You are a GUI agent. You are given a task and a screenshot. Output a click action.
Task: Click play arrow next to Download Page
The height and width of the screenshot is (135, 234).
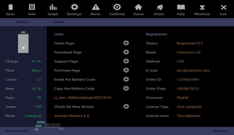pos(126,52)
